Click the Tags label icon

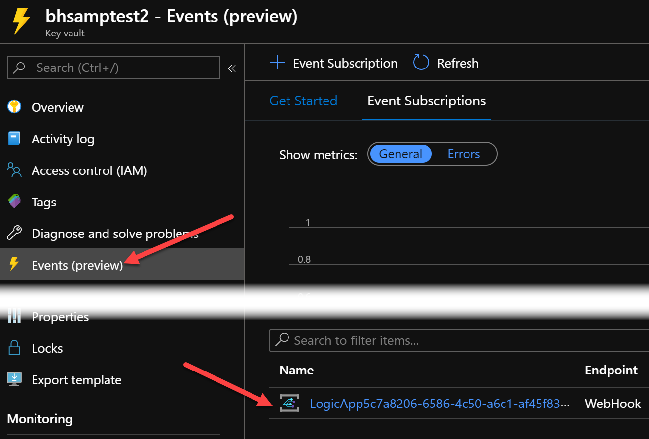click(14, 202)
